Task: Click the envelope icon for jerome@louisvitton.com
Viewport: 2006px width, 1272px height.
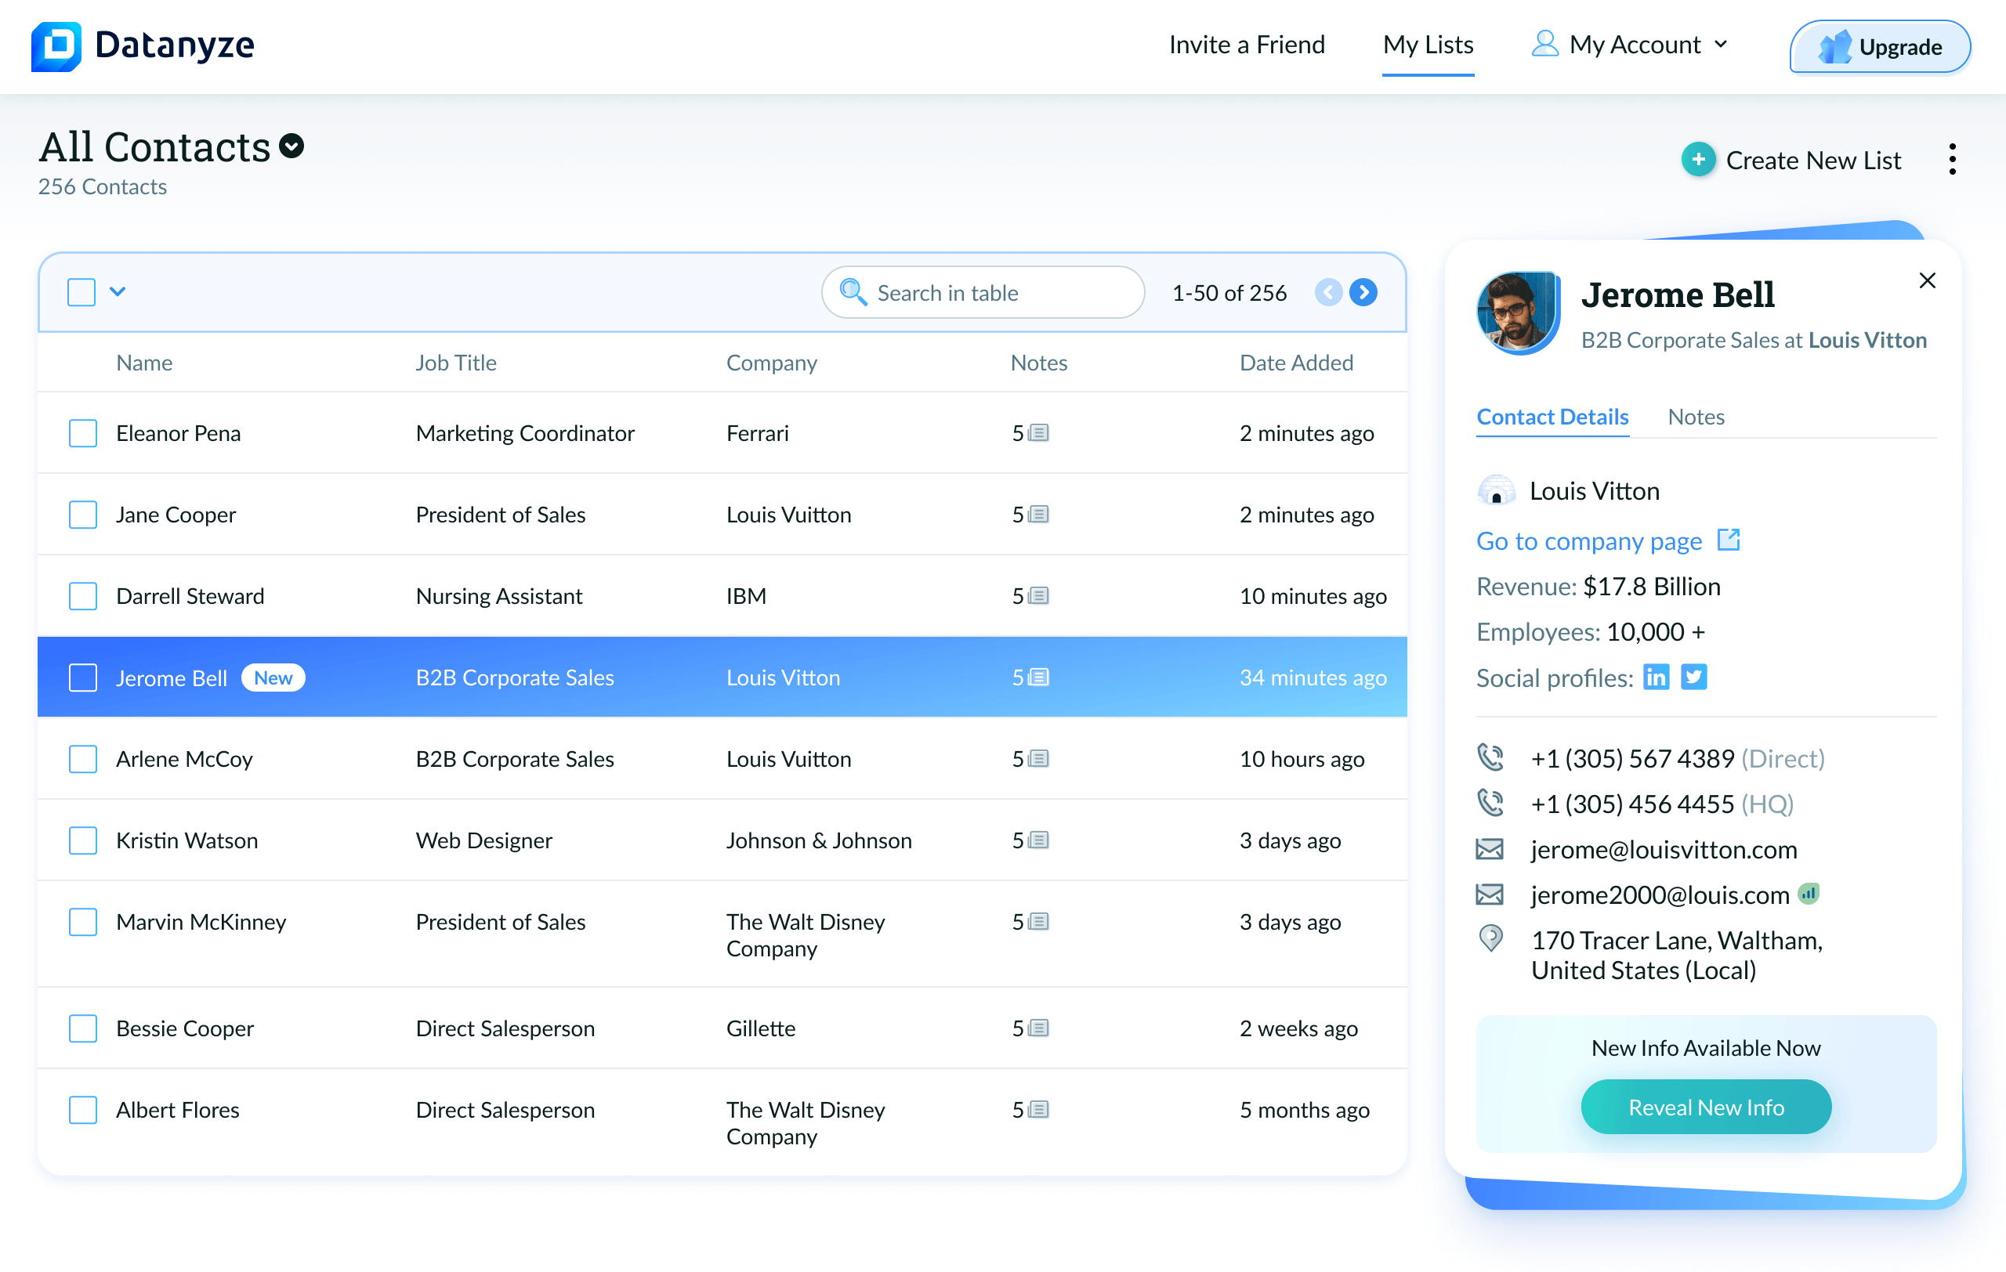Action: [x=1490, y=849]
